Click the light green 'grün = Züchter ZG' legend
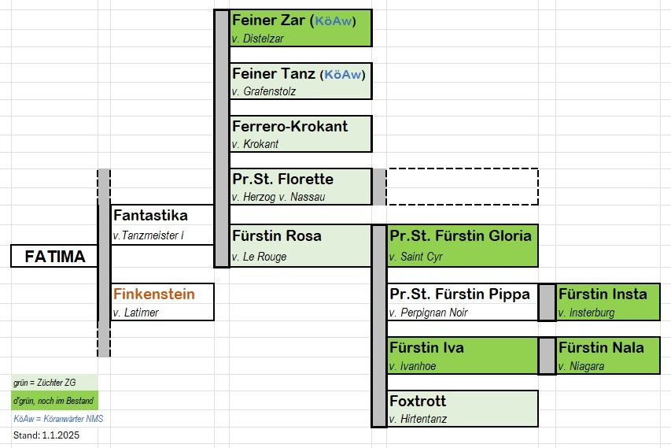Screen dimensions: 671x448 pyautogui.click(x=54, y=383)
